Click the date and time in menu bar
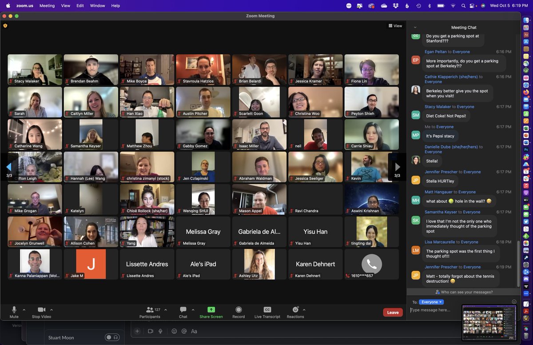The height and width of the screenshot is (345, 533). pyautogui.click(x=509, y=6)
